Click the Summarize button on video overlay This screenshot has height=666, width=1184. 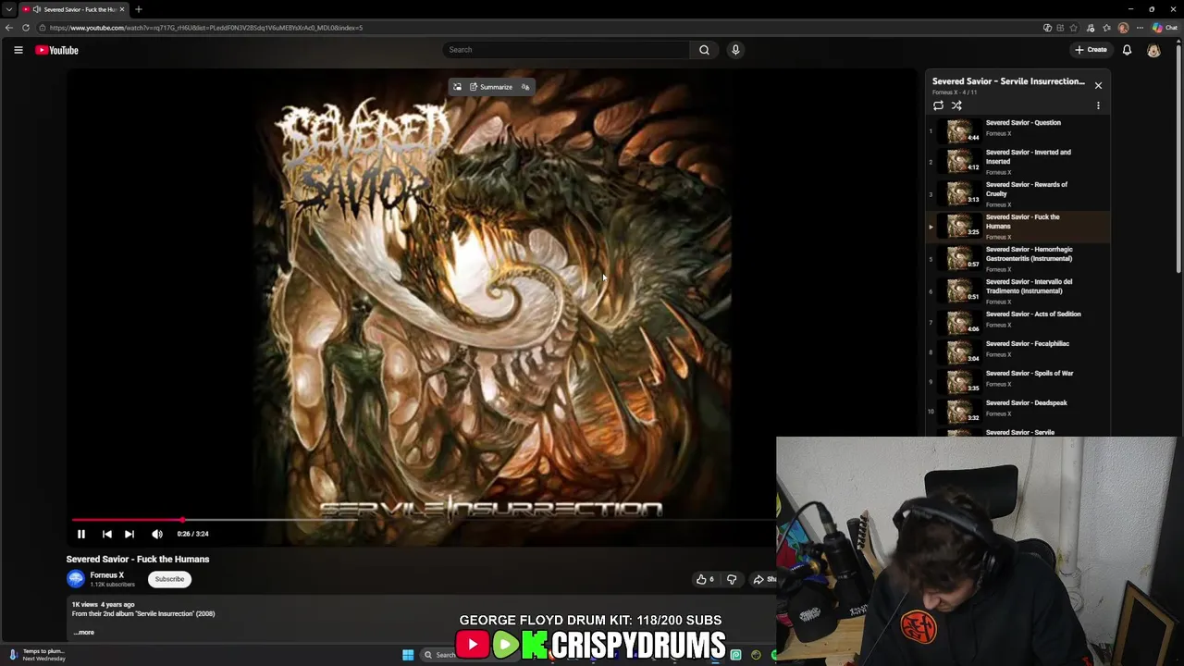click(x=491, y=87)
